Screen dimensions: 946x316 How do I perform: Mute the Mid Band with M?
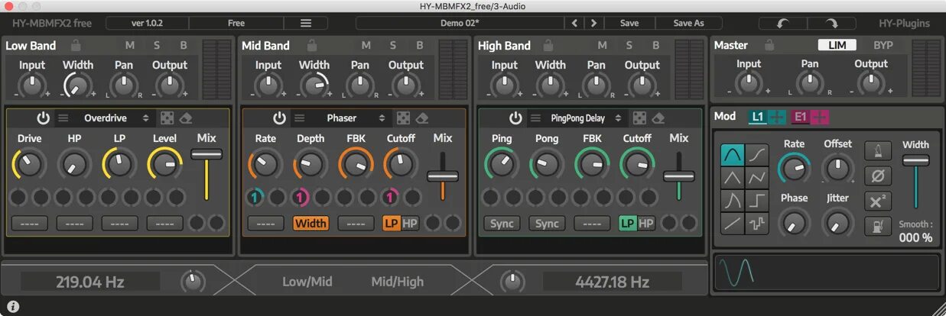click(366, 46)
